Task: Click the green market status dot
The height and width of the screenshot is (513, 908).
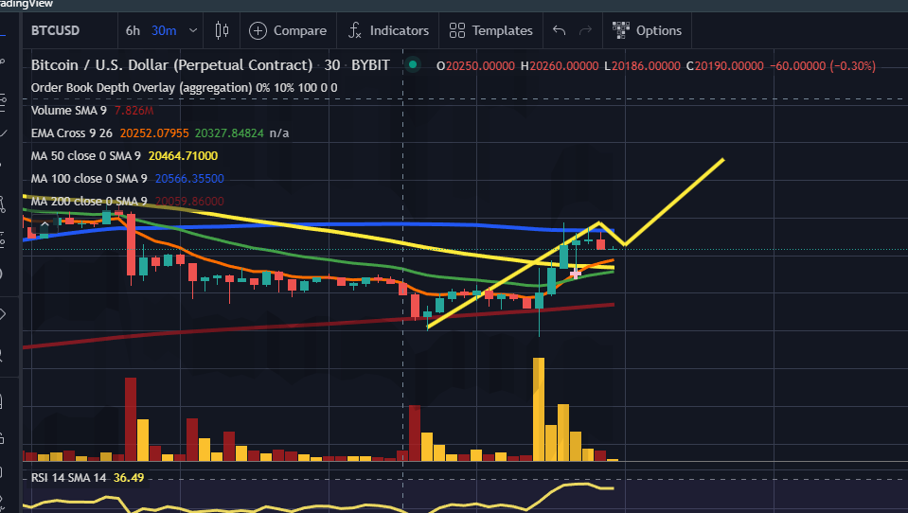Action: (413, 64)
